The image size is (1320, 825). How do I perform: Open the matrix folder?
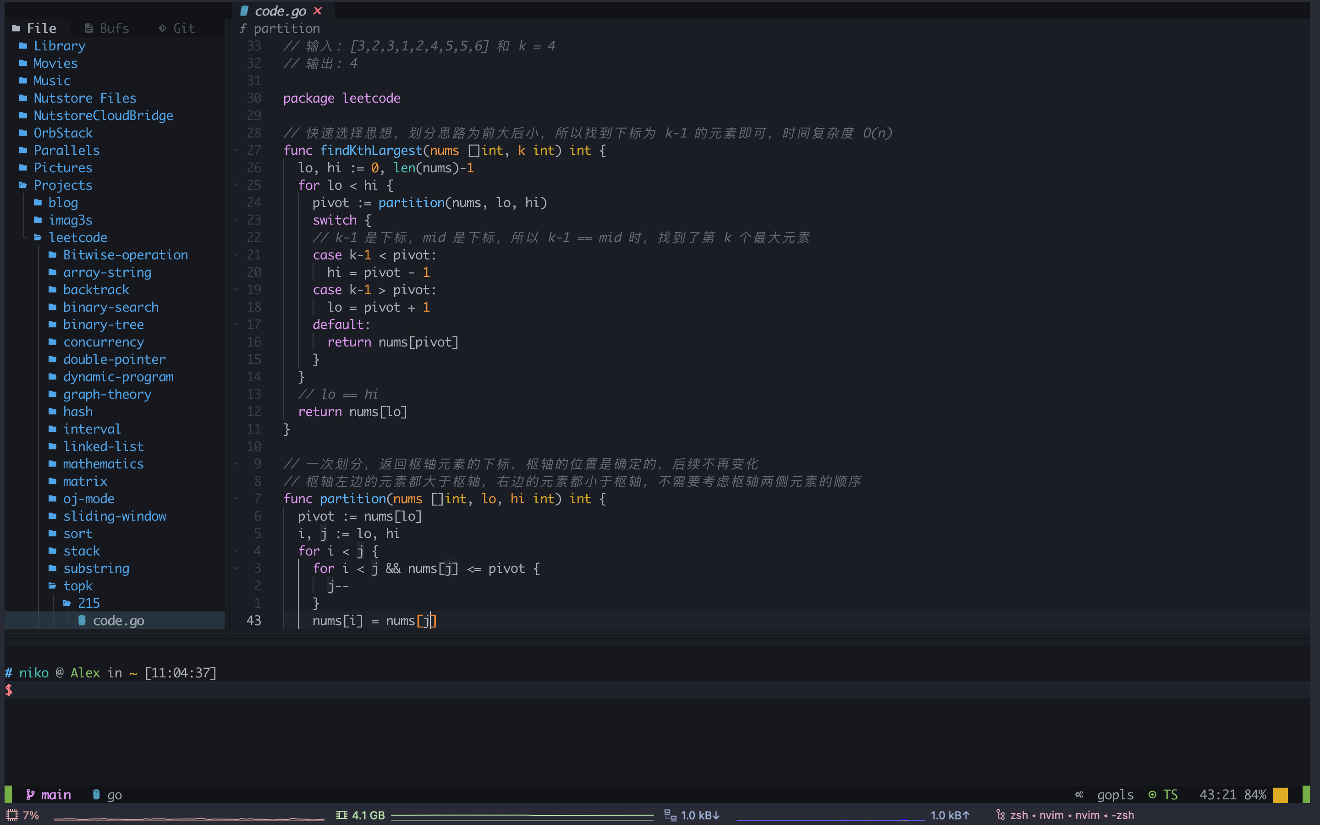(85, 482)
